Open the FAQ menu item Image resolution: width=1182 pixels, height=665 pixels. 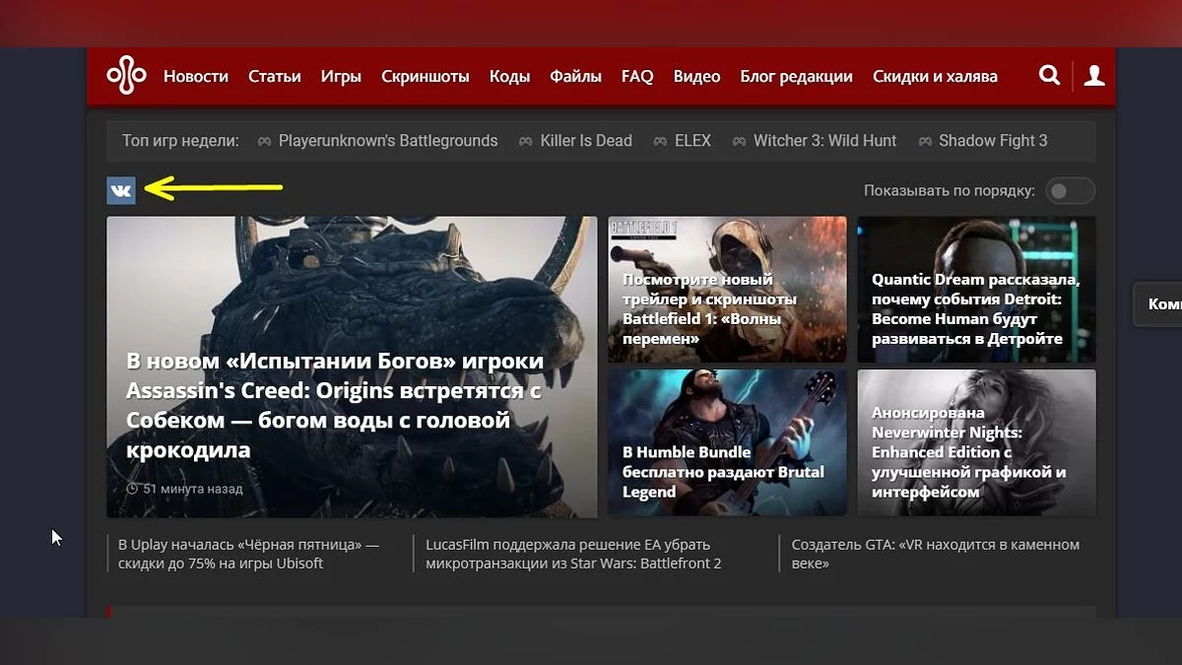tap(637, 76)
